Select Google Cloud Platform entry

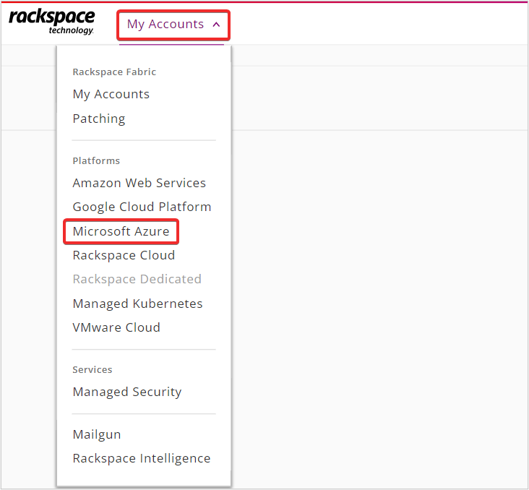point(142,207)
